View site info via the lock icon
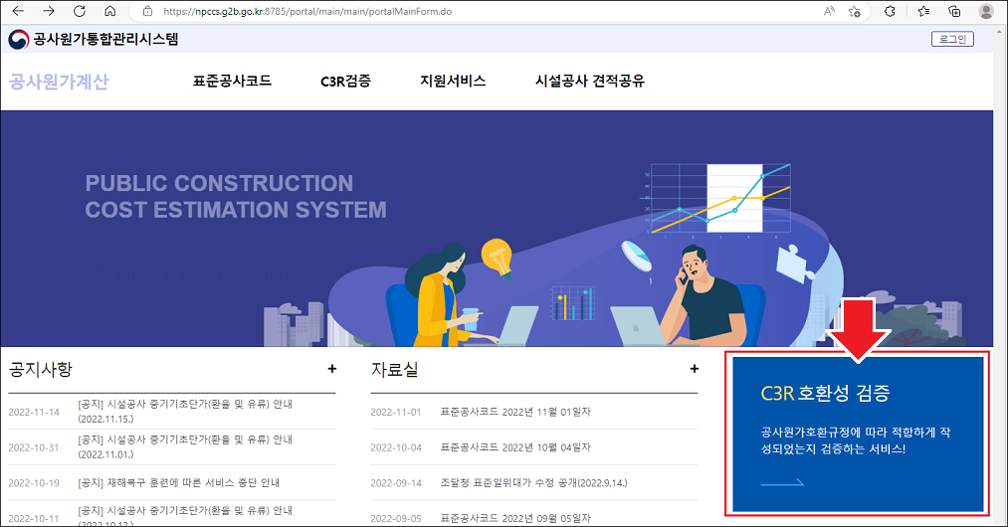This screenshot has width=1008, height=527. coord(148,11)
